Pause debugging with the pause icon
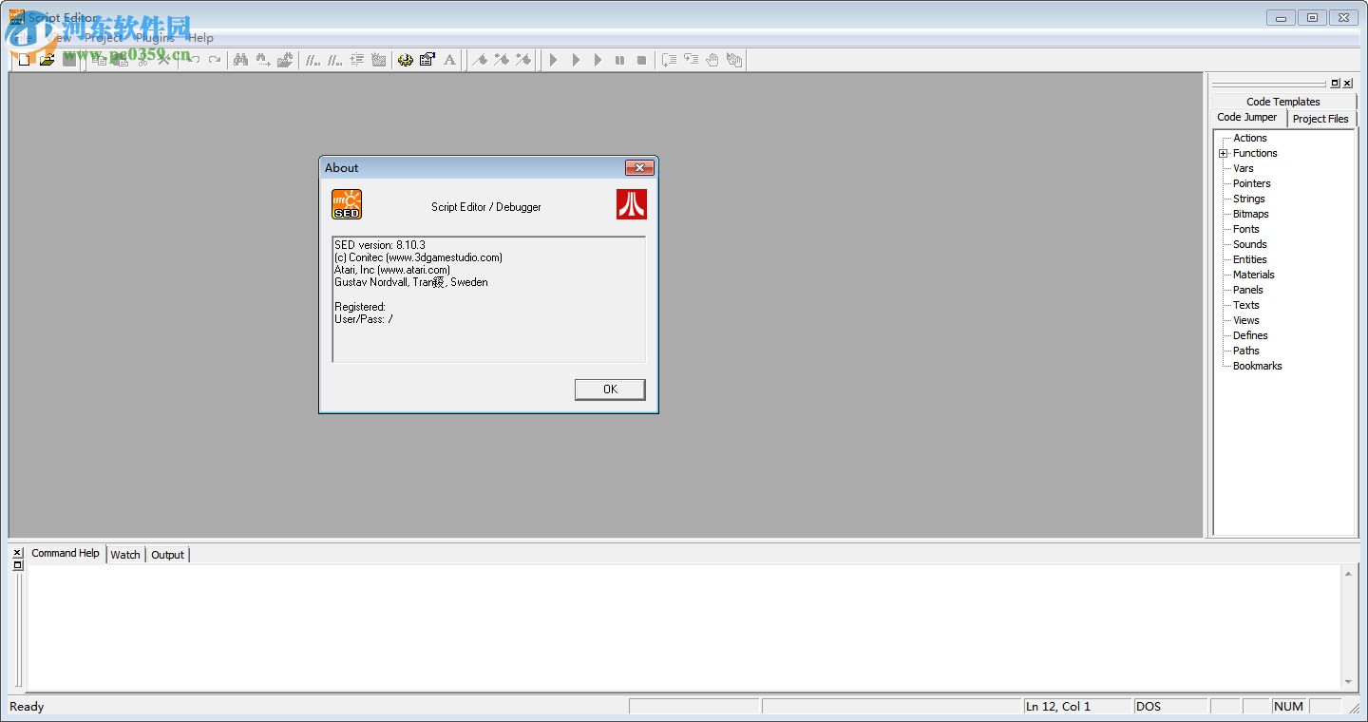Screen dimensions: 1368x722 pyautogui.click(x=620, y=60)
